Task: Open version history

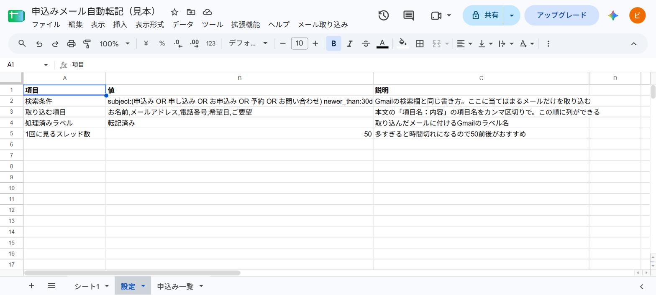Action: (x=383, y=15)
